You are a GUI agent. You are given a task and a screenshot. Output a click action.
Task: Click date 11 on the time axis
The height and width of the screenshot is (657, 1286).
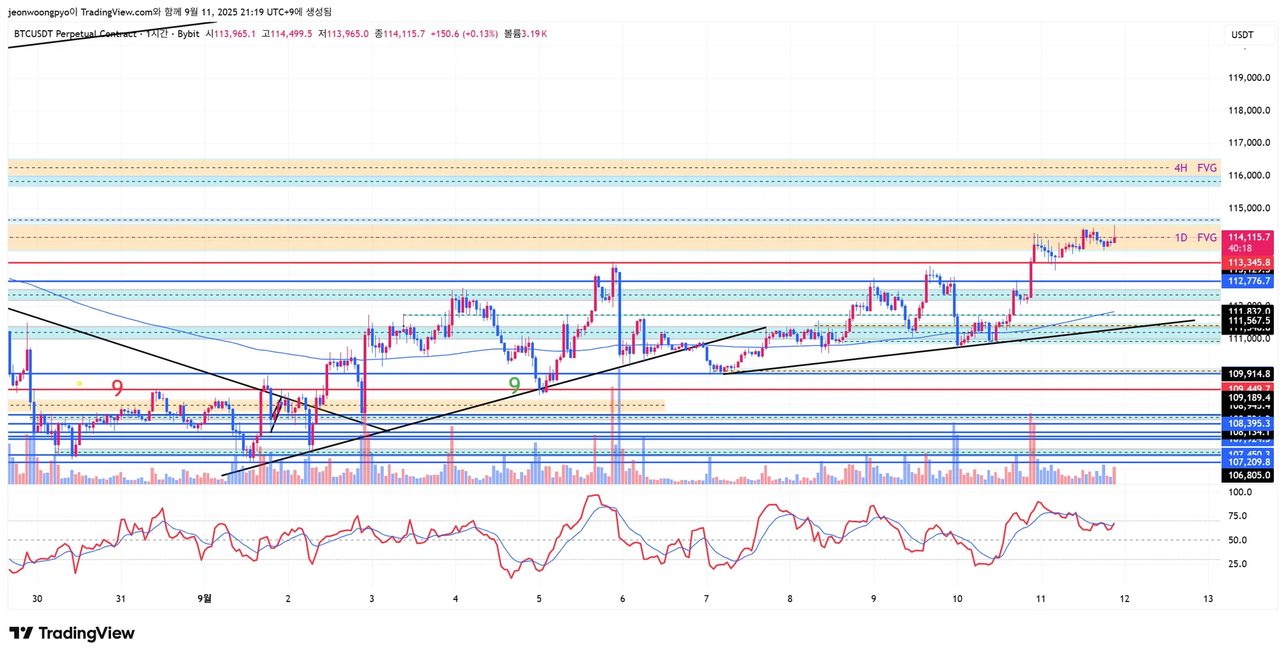(x=1040, y=599)
